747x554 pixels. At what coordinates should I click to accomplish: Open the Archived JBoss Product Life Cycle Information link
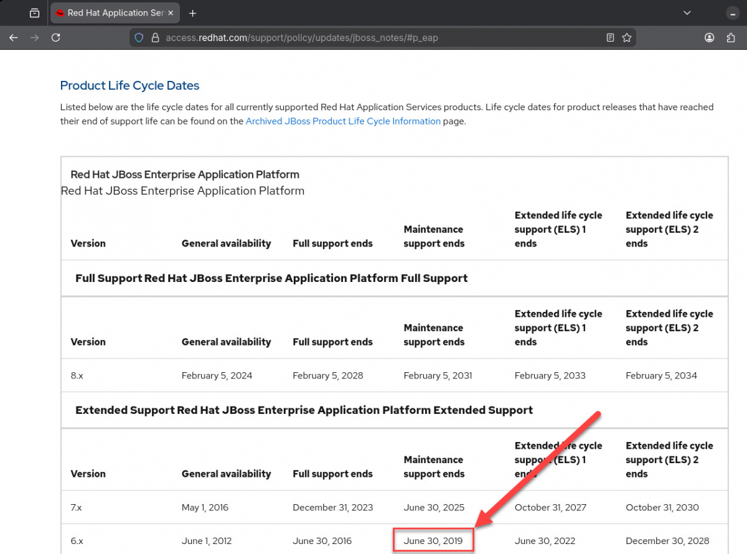point(343,121)
